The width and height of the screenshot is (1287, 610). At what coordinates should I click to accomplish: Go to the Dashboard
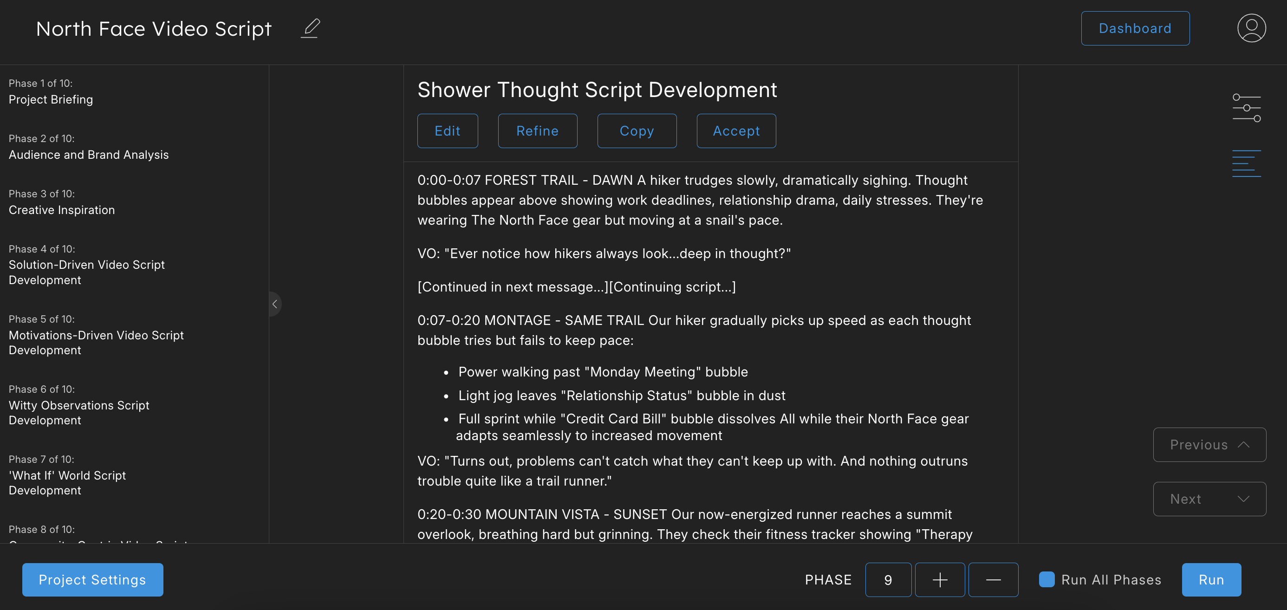click(x=1135, y=28)
